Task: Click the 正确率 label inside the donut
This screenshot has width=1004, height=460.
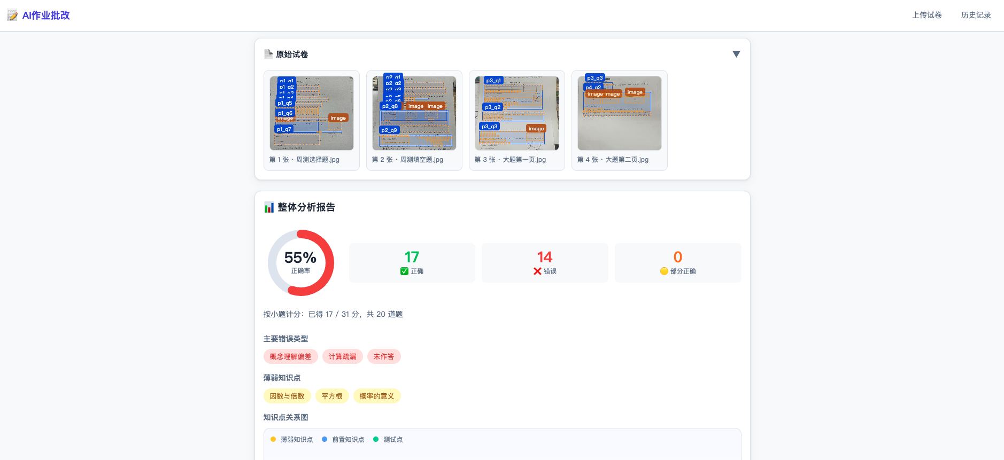Action: [301, 271]
